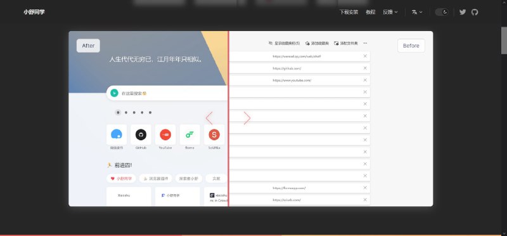
Task: Open the SciURLs shortcut tile
Action: 214,134
